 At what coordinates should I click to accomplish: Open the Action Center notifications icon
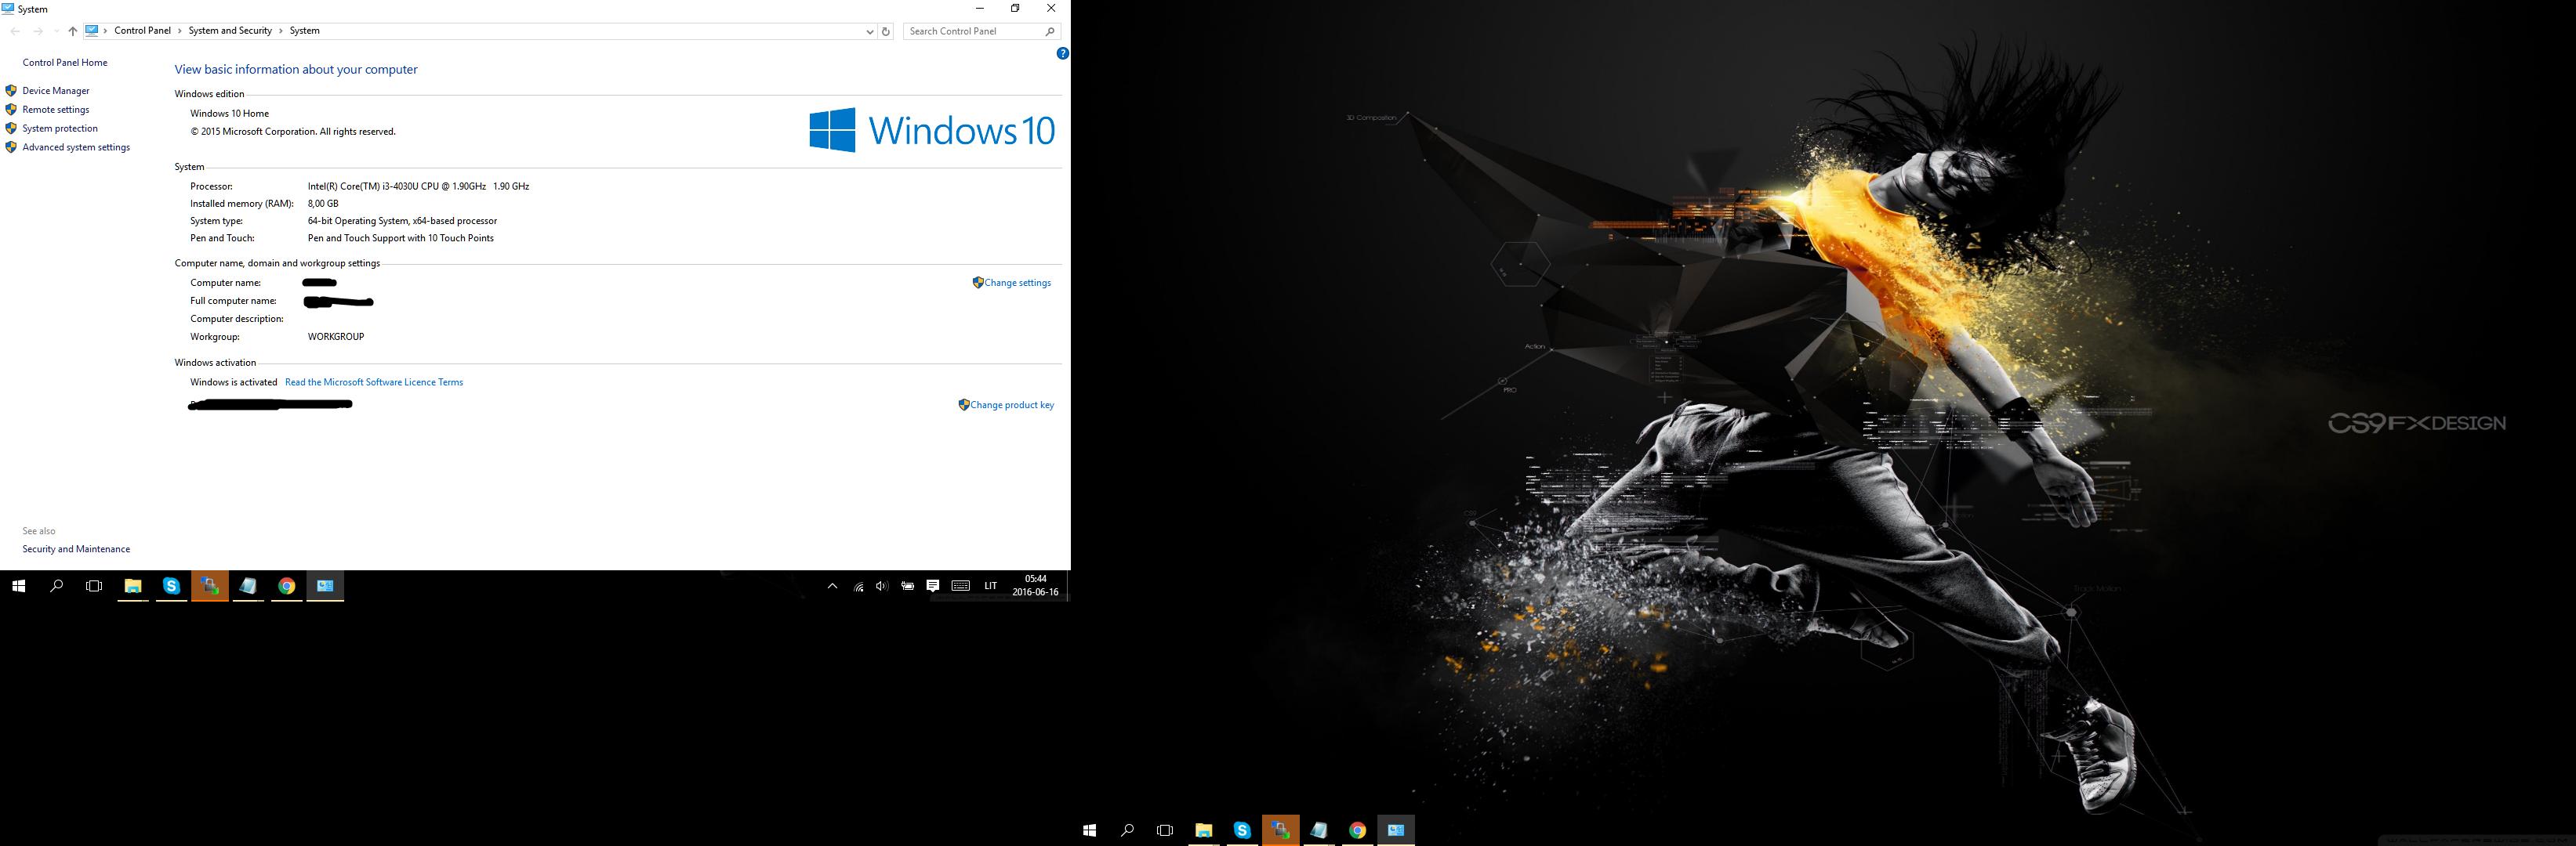click(933, 586)
